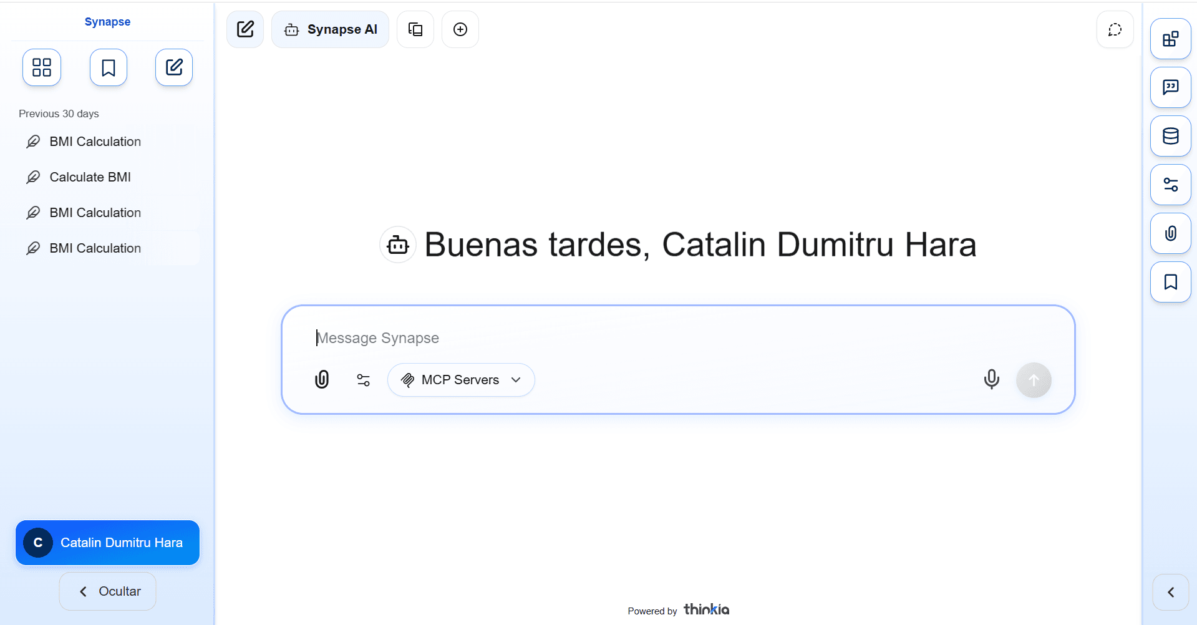Open the attachments paperclip in right sidebar
Screen dimensions: 1197x625
click(x=1171, y=233)
